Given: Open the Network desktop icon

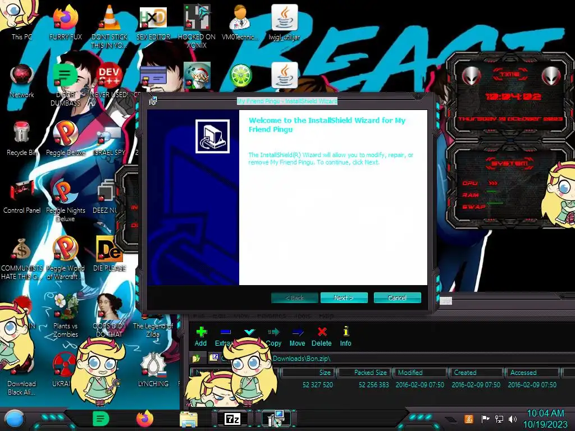Looking at the screenshot, I should [22, 81].
